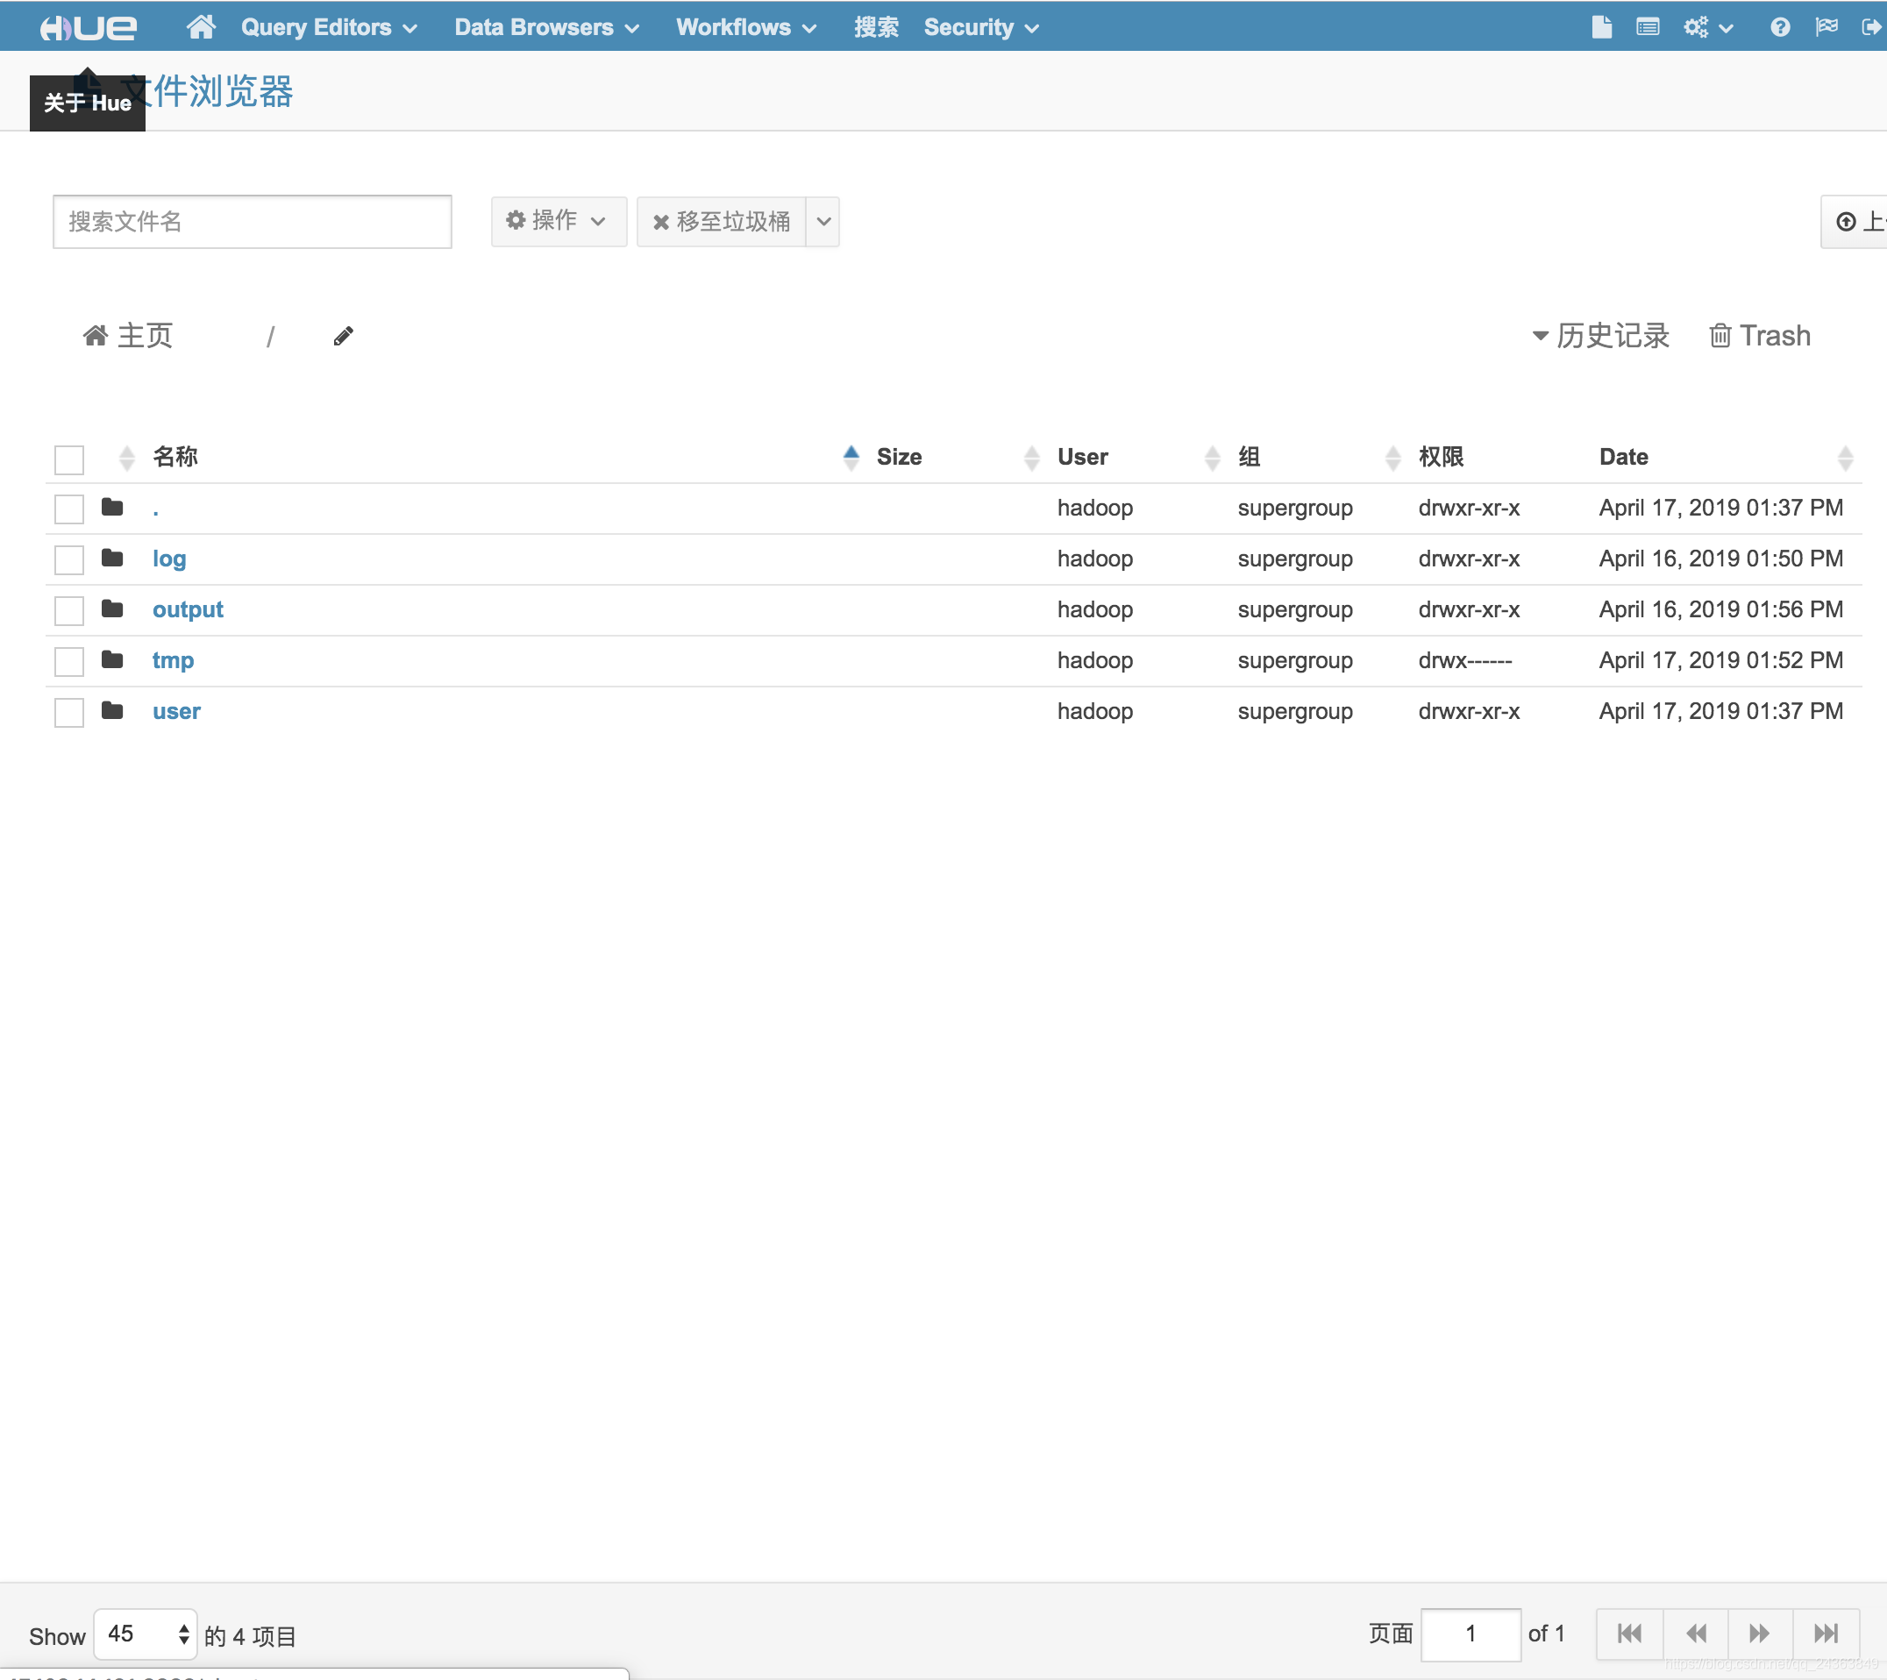Edit the path with pencil icon
1887x1680 pixels.
click(x=344, y=336)
